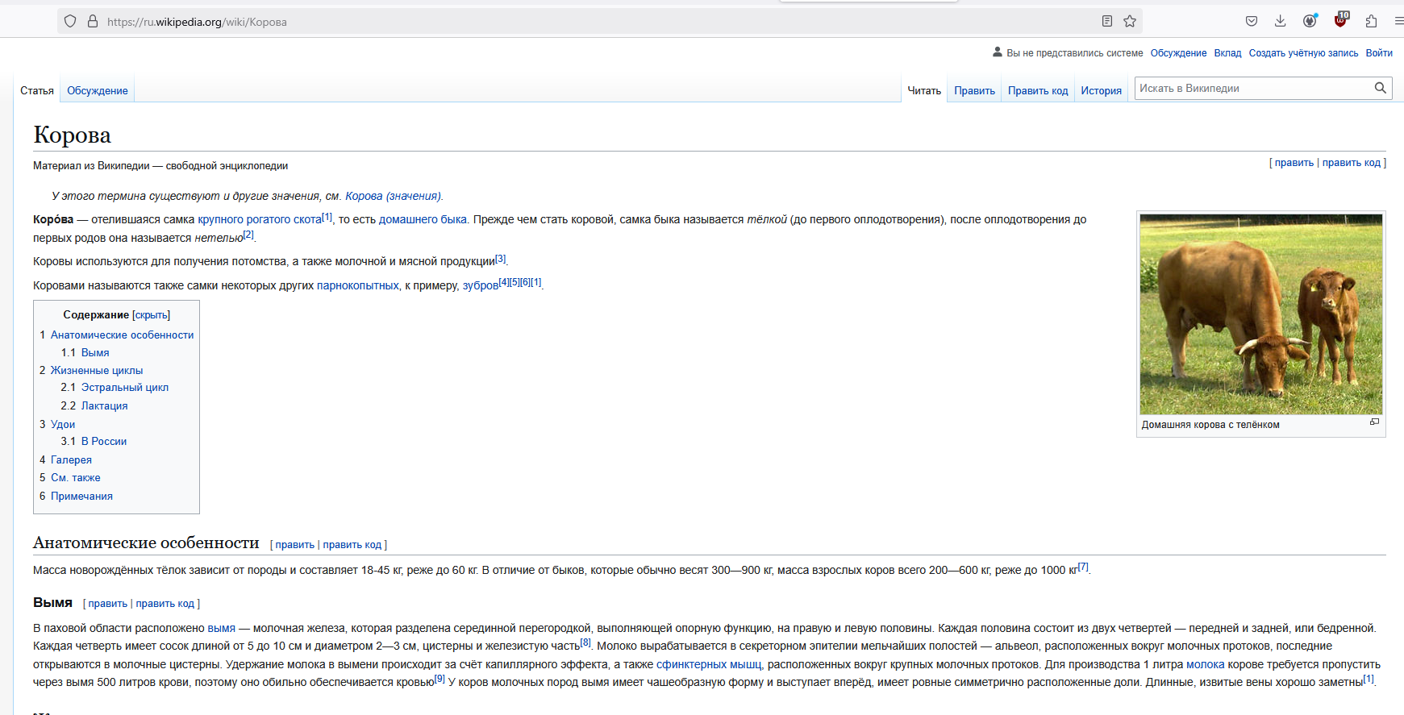
Task: Follow the домашнего быка link
Action: click(423, 219)
